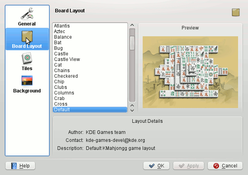Open the Tiles settings page
248x175 pixels.
27,61
